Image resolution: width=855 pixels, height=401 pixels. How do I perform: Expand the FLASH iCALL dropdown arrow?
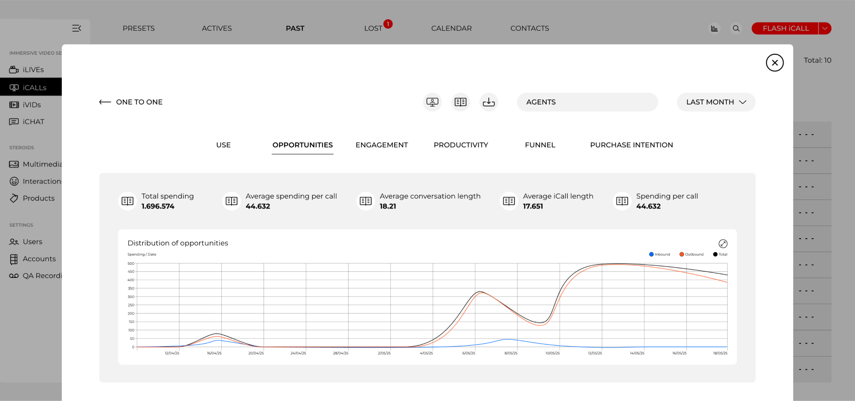tap(825, 29)
